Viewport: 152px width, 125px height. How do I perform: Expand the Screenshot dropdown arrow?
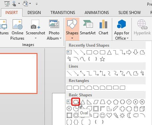[x=36, y=38]
